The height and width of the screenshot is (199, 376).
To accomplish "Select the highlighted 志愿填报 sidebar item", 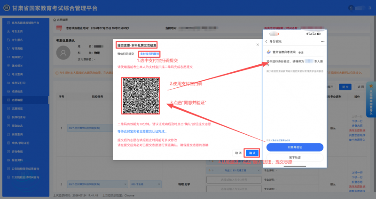I will point(26,100).
